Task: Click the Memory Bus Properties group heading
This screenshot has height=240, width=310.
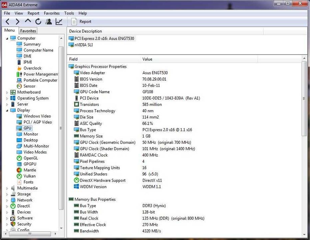Action: pos(95,199)
